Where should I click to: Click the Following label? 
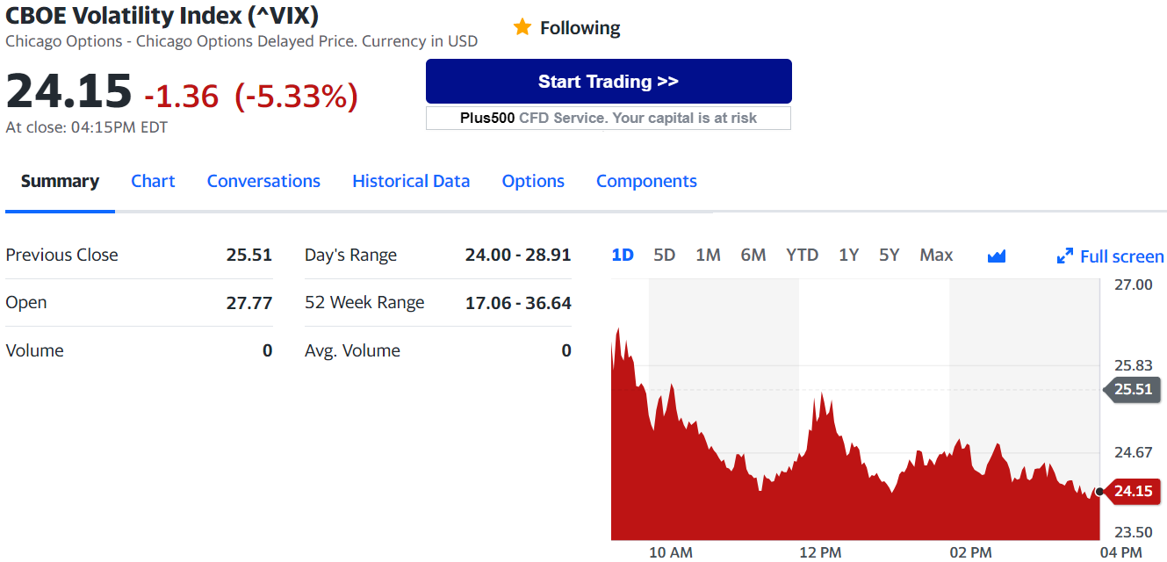[x=580, y=28]
